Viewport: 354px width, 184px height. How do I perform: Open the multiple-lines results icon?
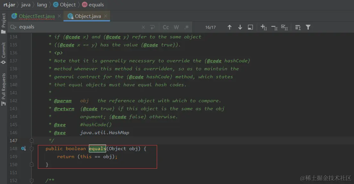298,27
